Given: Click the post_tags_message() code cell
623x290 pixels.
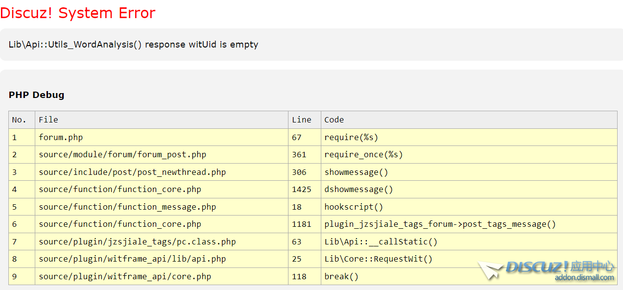Looking at the screenshot, I should 440,224.
